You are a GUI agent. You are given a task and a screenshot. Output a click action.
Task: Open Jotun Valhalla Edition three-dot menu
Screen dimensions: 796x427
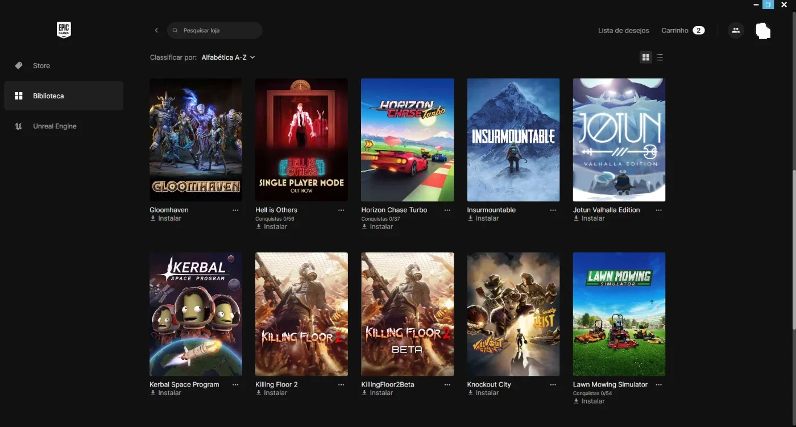[658, 210]
